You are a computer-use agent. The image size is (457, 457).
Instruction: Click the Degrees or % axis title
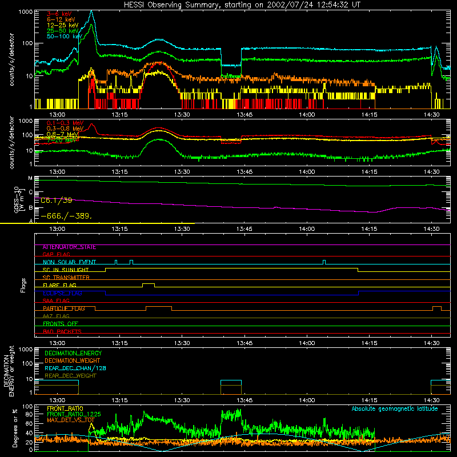pyautogui.click(x=15, y=428)
